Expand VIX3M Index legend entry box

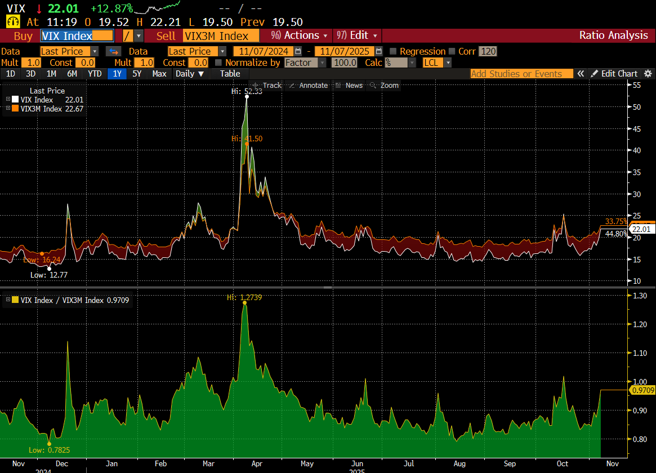[8, 108]
